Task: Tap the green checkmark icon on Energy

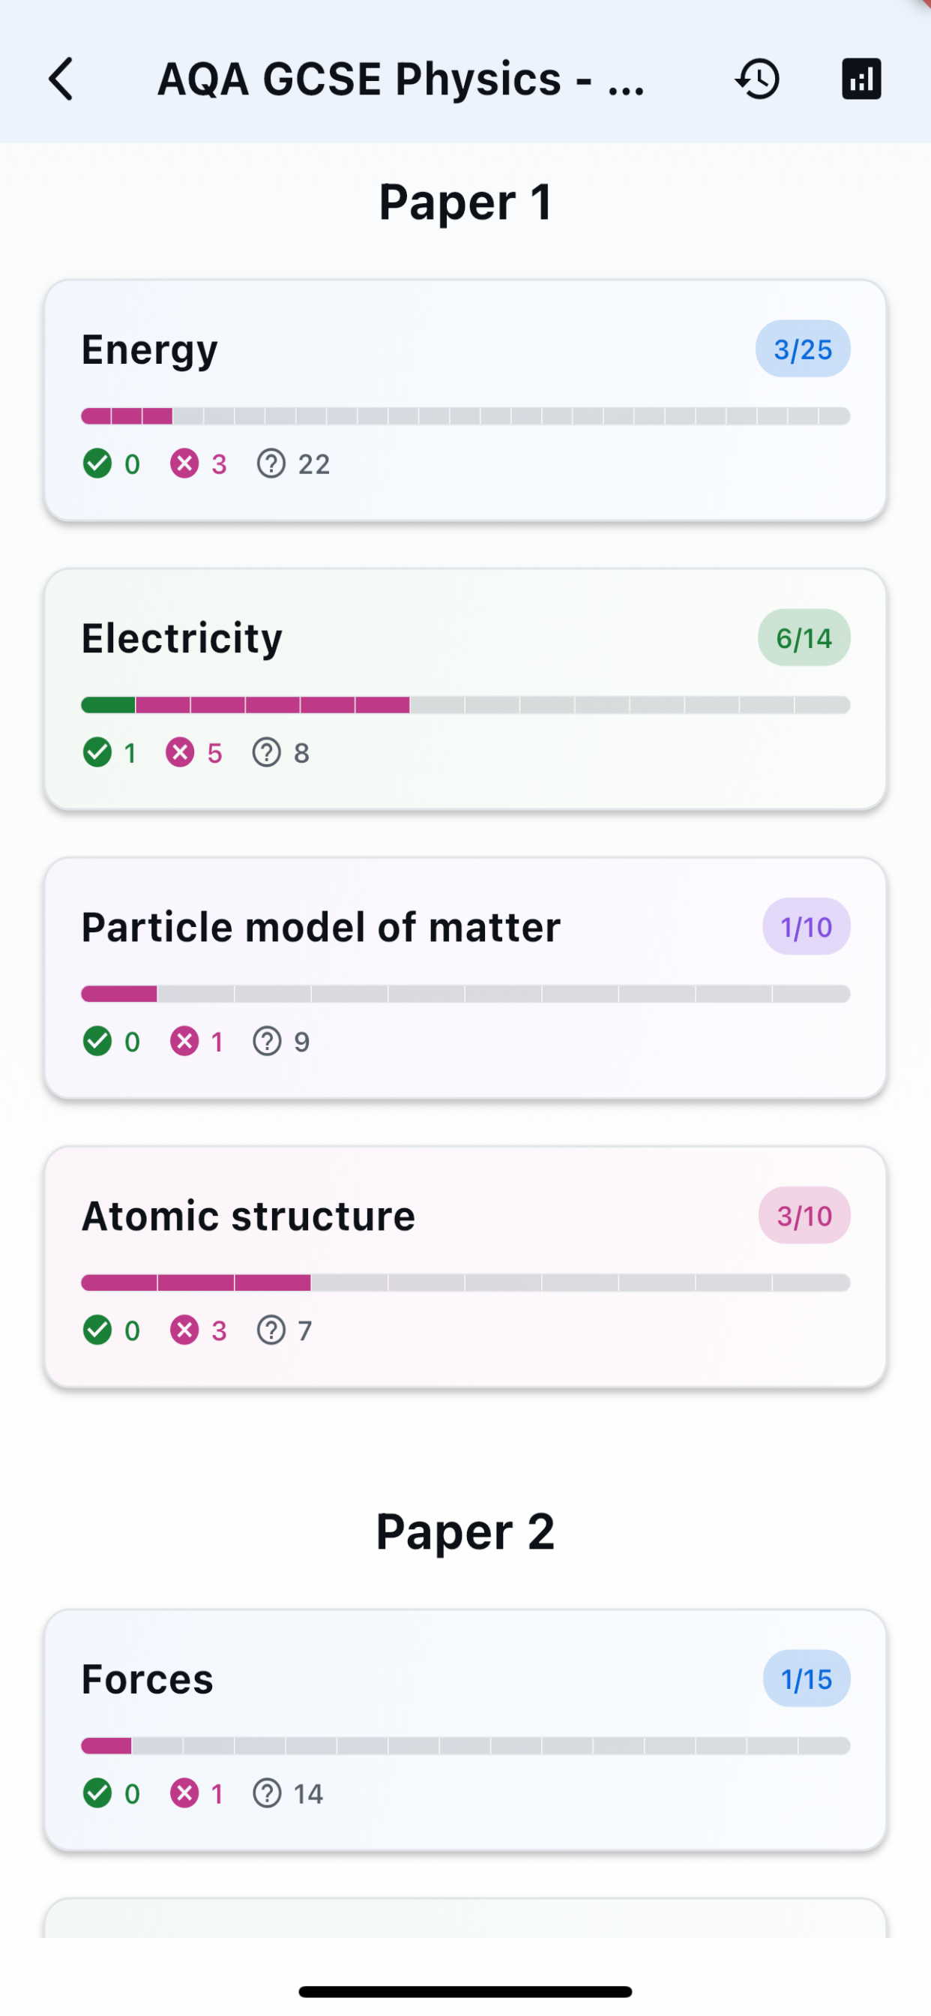Action: tap(97, 463)
